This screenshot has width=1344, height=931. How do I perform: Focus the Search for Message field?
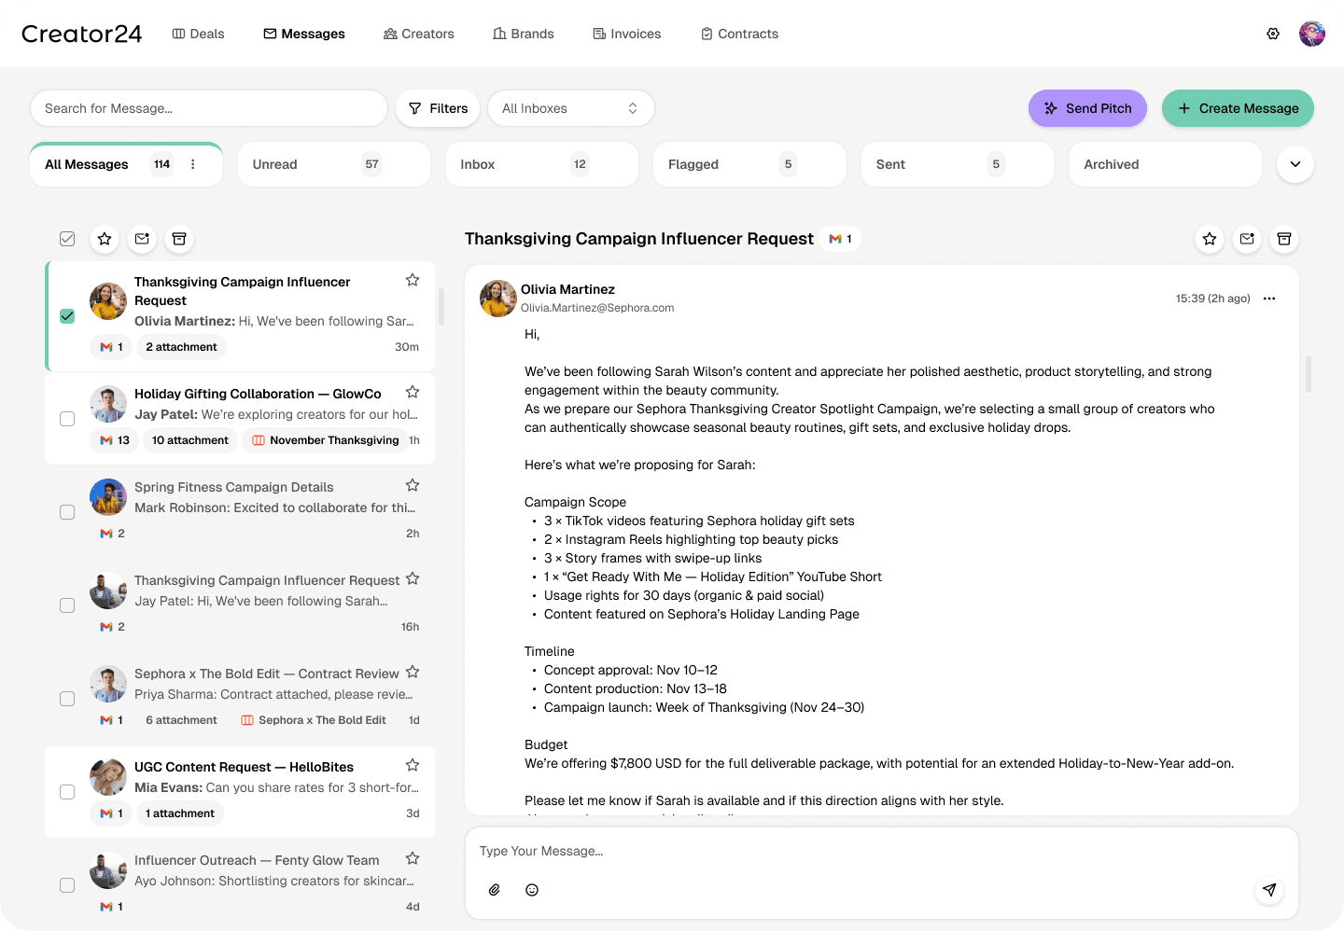[x=209, y=108]
